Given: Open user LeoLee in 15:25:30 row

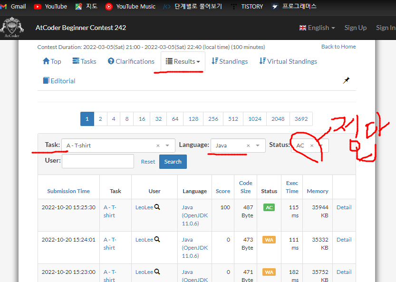Looking at the screenshot, I should [x=144, y=207].
